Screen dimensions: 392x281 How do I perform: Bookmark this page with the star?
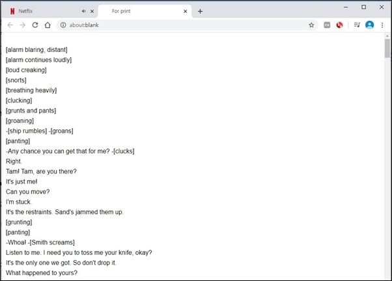[311, 25]
